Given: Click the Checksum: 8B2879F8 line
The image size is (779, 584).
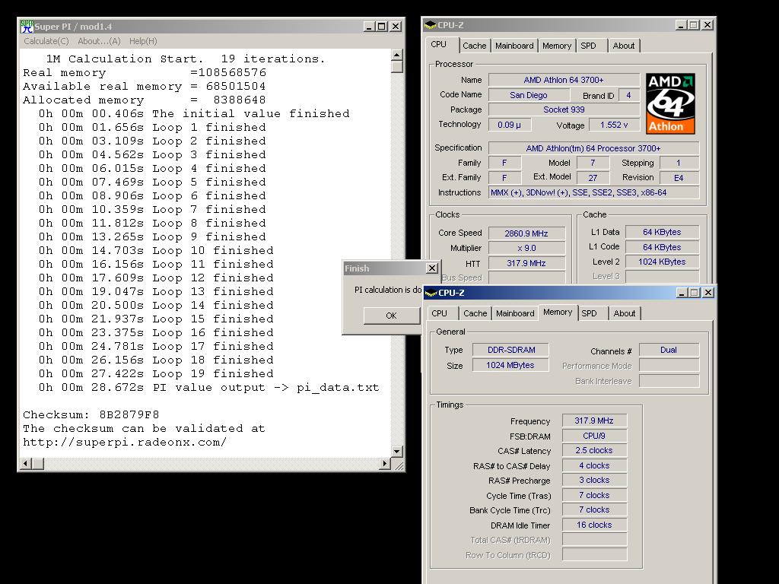Looking at the screenshot, I should coord(91,414).
